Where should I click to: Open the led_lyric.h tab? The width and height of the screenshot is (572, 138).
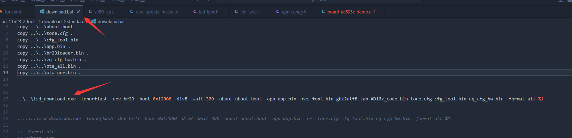coord(209,12)
